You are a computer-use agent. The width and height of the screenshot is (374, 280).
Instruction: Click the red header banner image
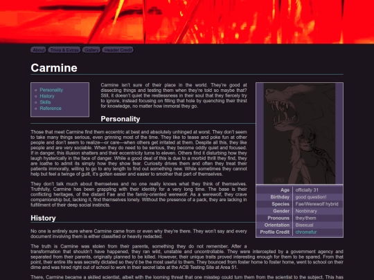[x=187, y=21]
